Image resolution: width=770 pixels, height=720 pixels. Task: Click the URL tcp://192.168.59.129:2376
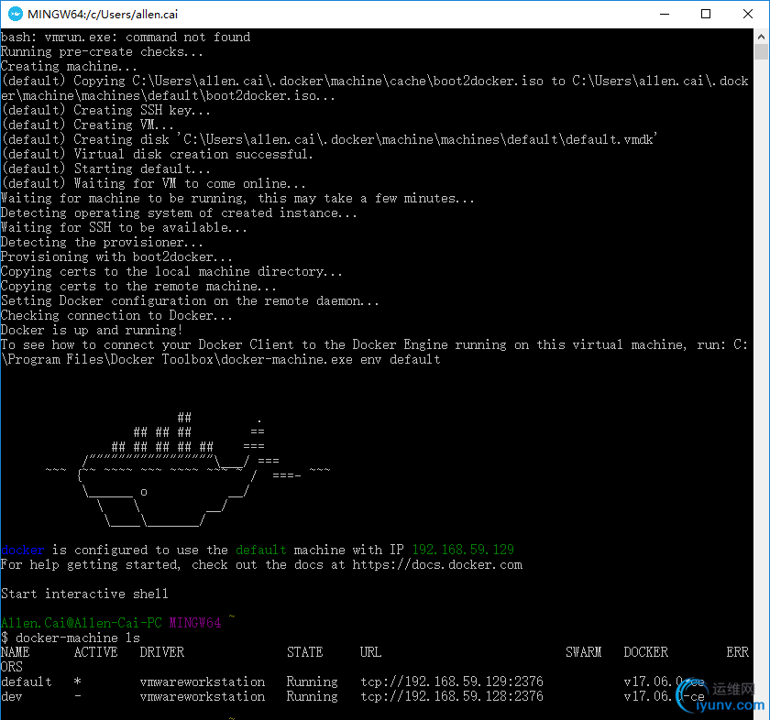452,682
